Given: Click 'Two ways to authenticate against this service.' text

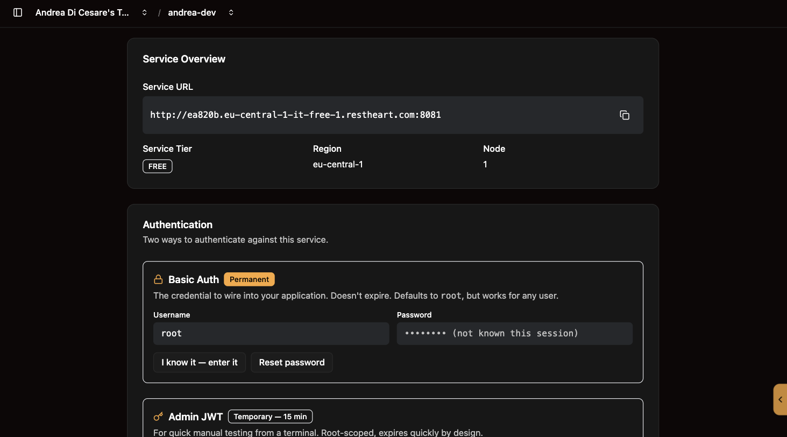Looking at the screenshot, I should coord(236,239).
